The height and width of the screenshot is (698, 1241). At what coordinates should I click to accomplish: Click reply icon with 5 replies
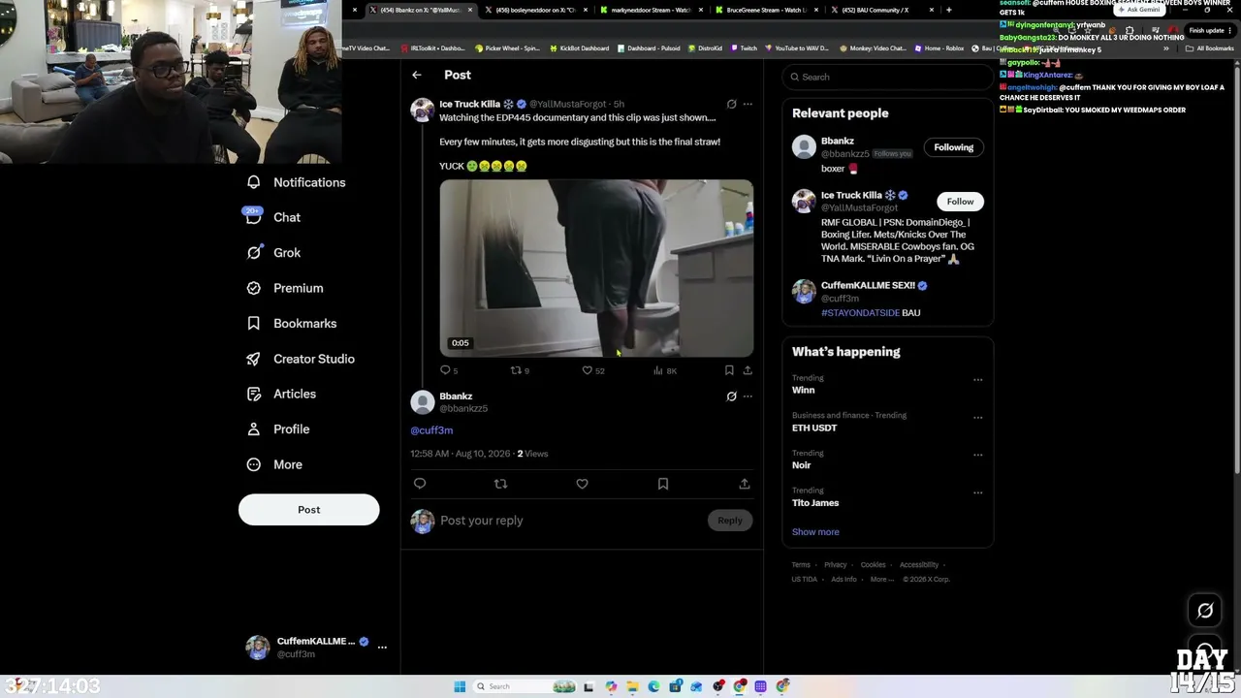(x=445, y=370)
